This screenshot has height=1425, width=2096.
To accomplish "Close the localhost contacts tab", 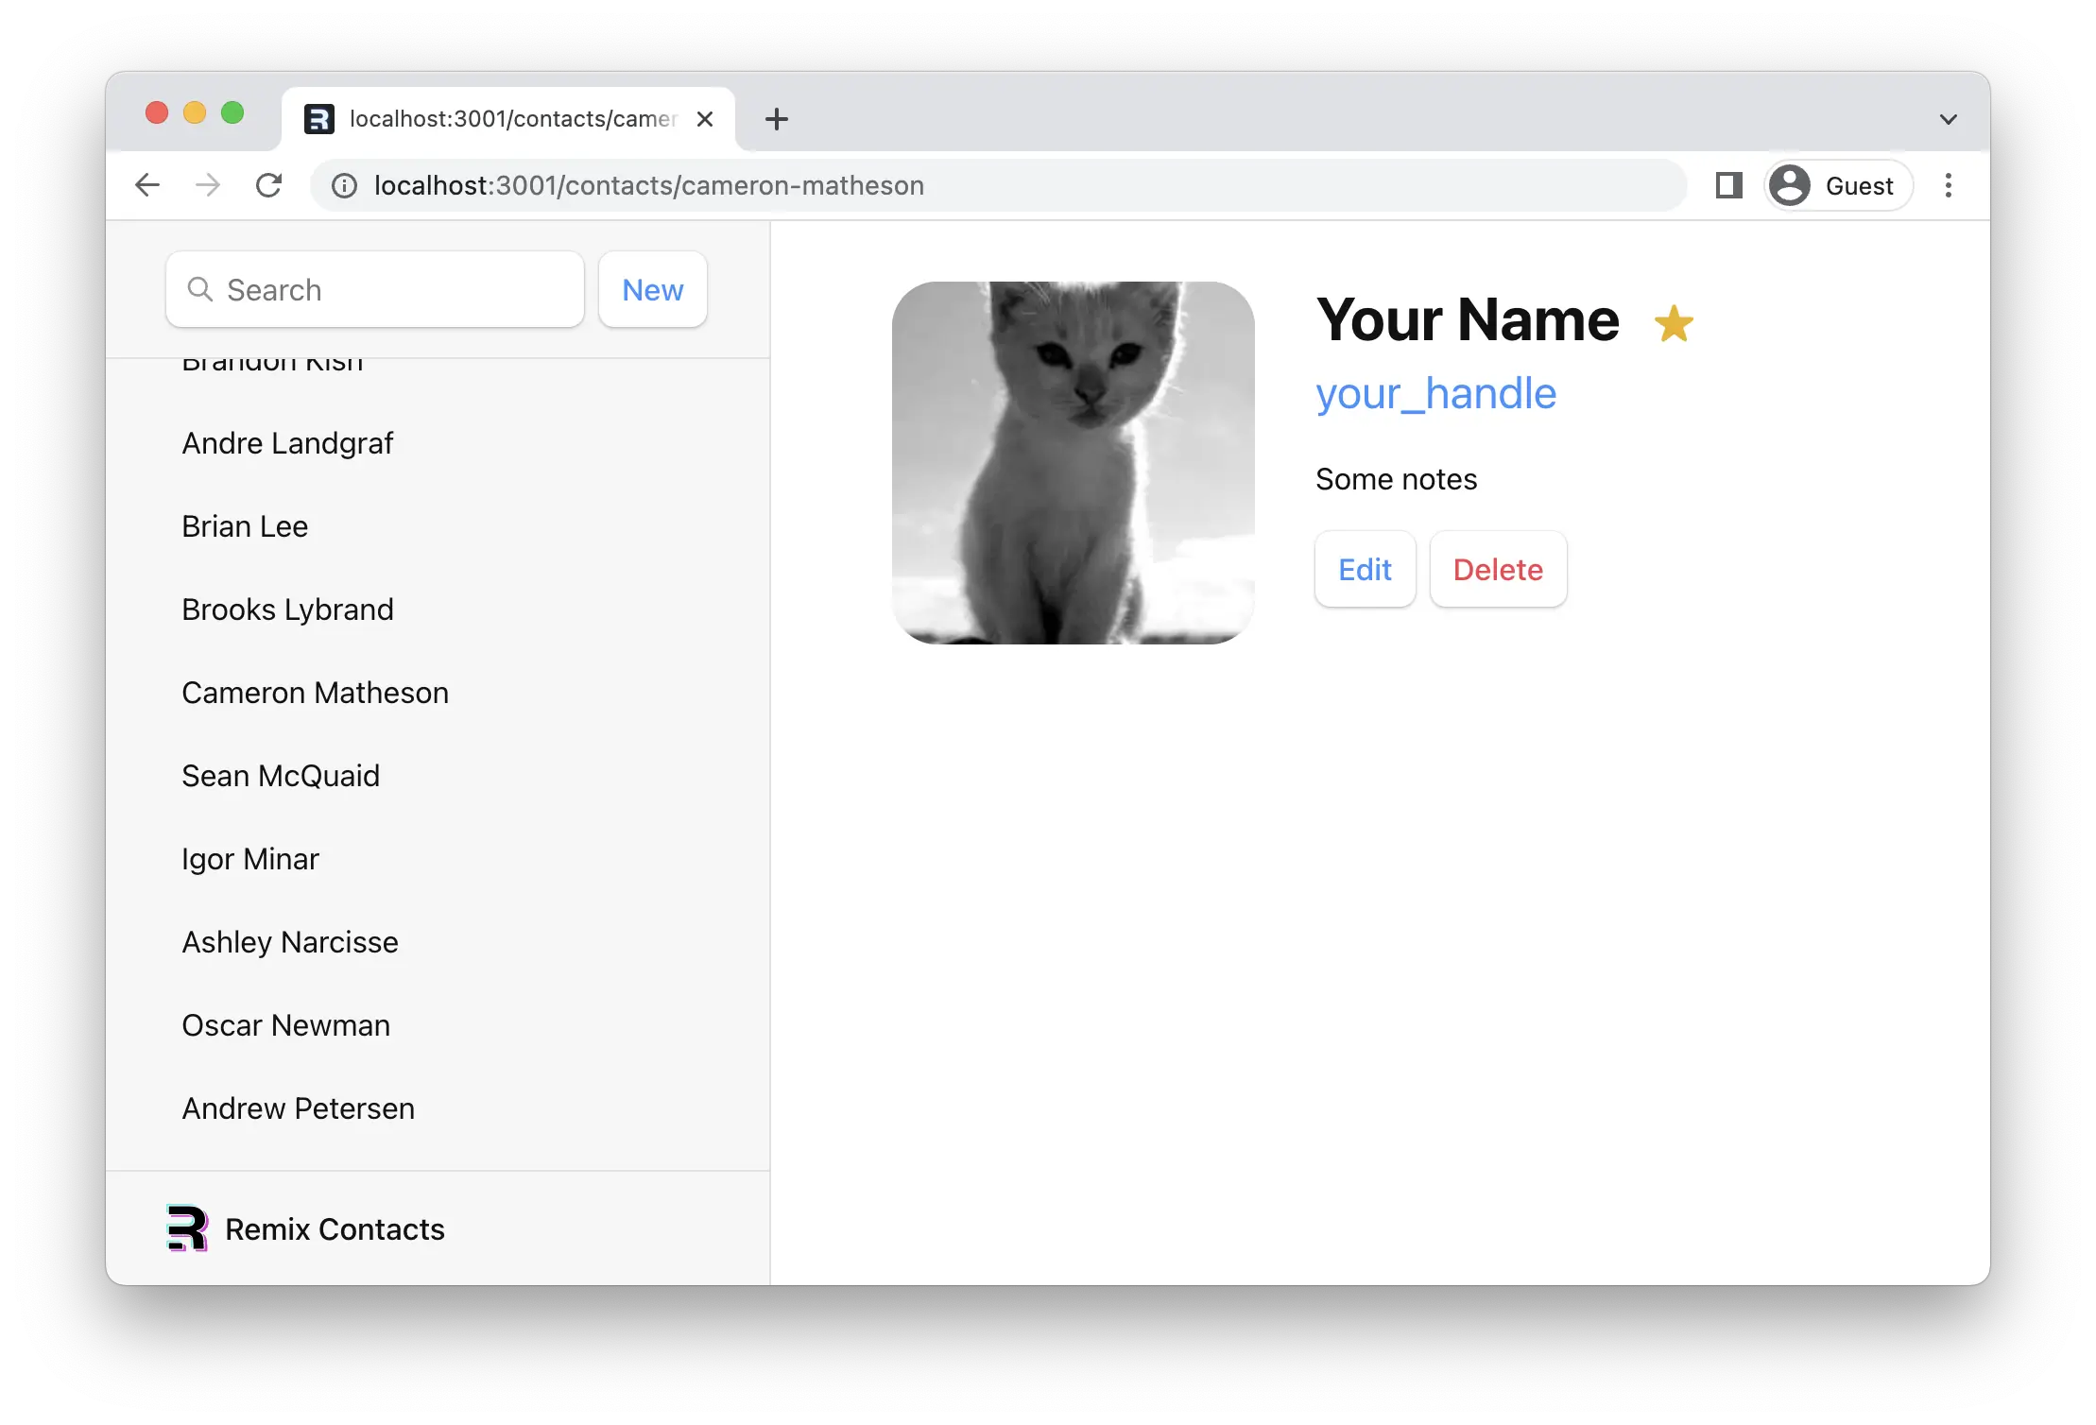I will [x=705, y=119].
